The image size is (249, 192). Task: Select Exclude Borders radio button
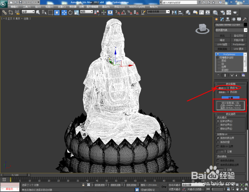(218, 129)
